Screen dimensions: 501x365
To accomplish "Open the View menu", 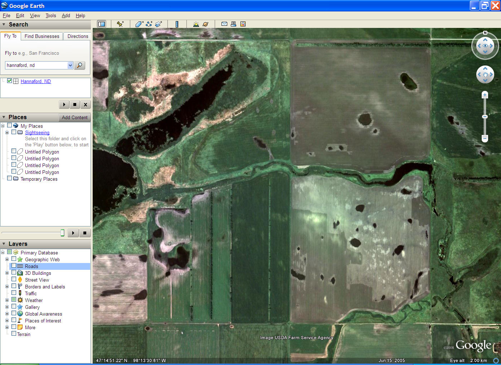I will point(35,15).
